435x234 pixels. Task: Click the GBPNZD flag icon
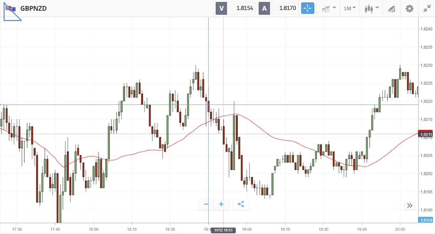(x=10, y=9)
